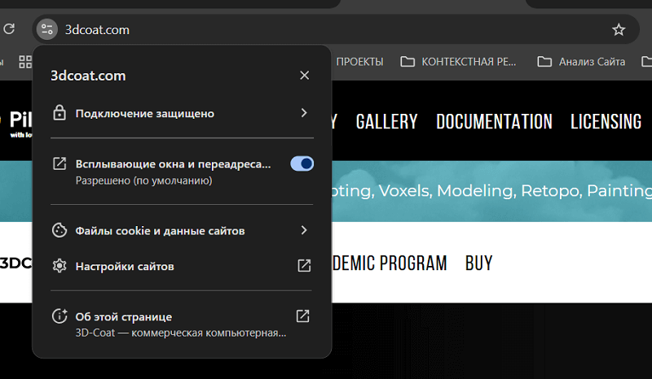Open Об этой странице external arrow
Viewport: 652px width, 379px height.
pos(302,316)
